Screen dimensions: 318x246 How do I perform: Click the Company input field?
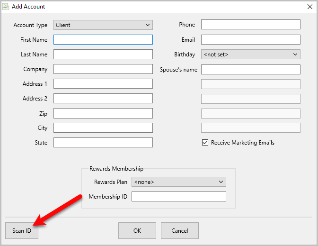coord(103,69)
